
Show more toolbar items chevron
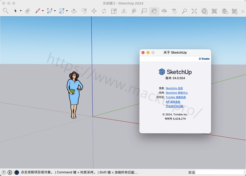[243, 11]
